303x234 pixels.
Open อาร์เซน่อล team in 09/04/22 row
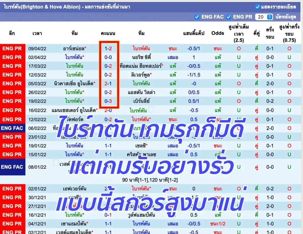click(75, 48)
